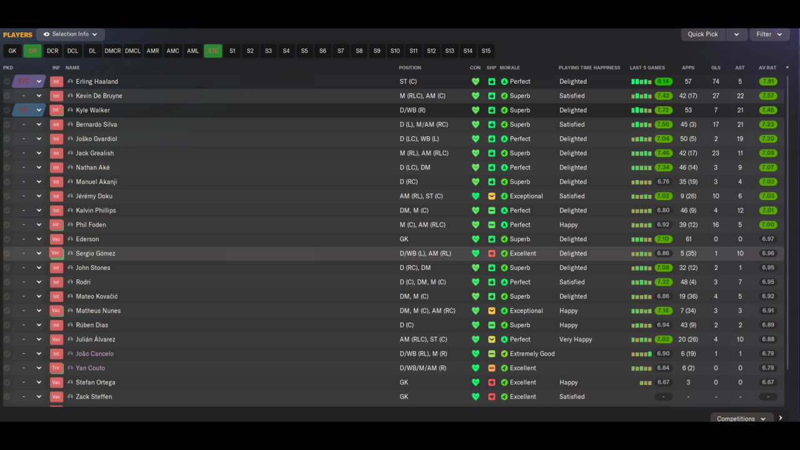Image resolution: width=800 pixels, height=450 pixels.
Task: Expand the arrow beside Quick Pick
Action: [736, 34]
